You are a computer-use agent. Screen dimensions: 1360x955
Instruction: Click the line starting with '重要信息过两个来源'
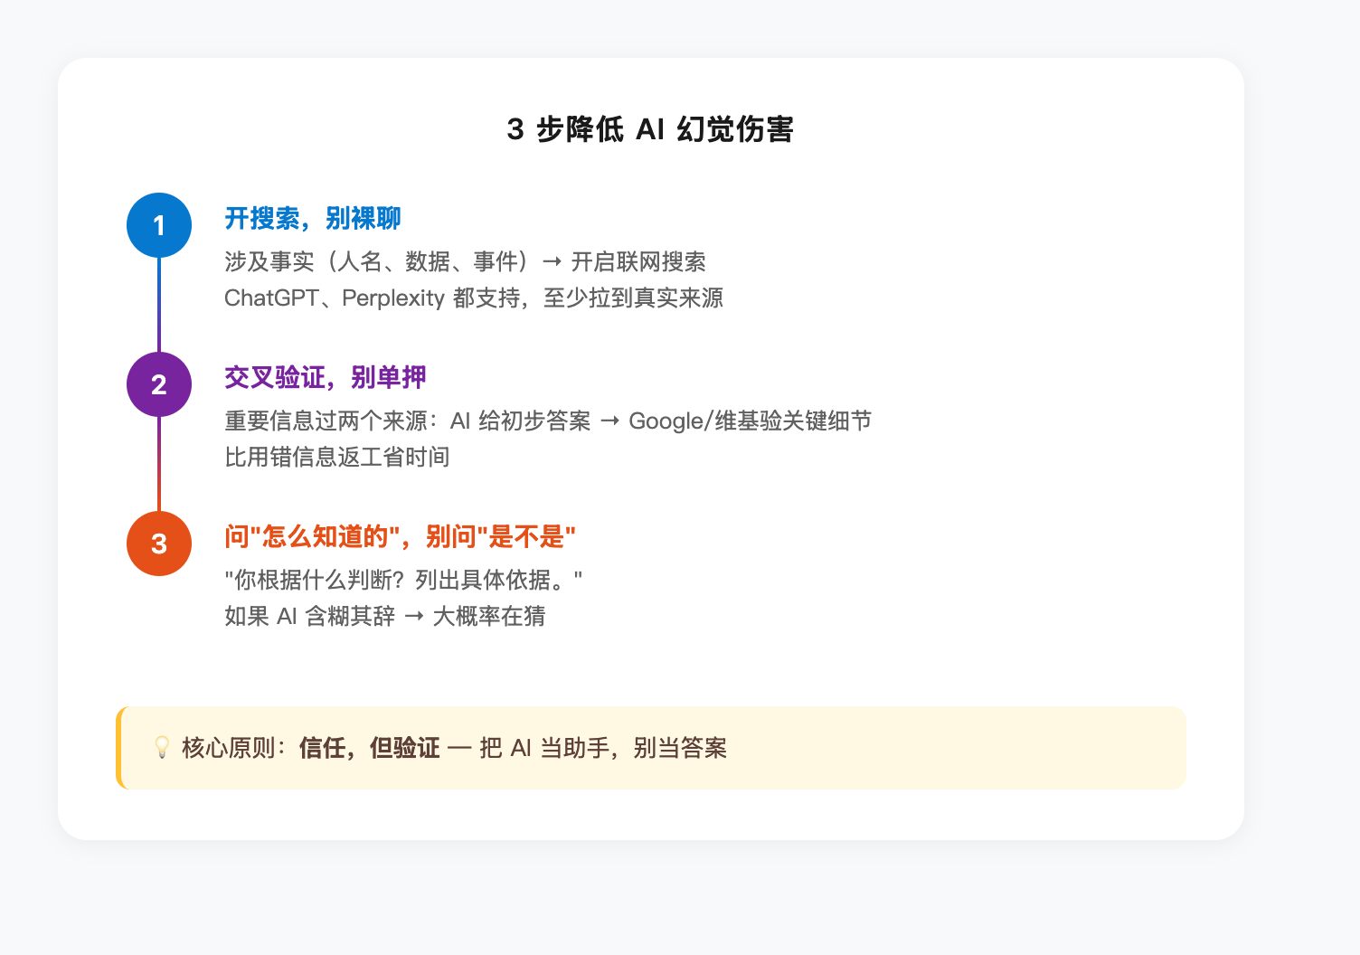(548, 421)
